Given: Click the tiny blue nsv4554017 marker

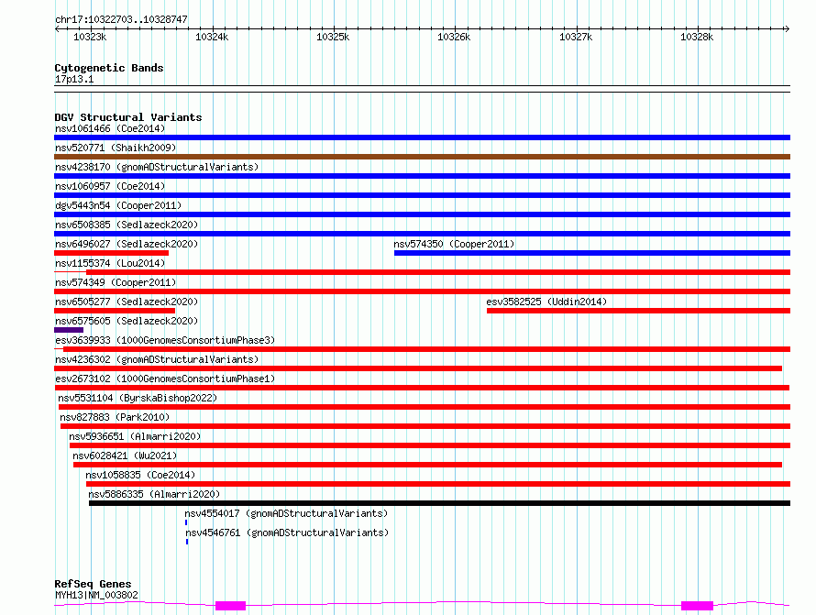Looking at the screenshot, I should [186, 522].
